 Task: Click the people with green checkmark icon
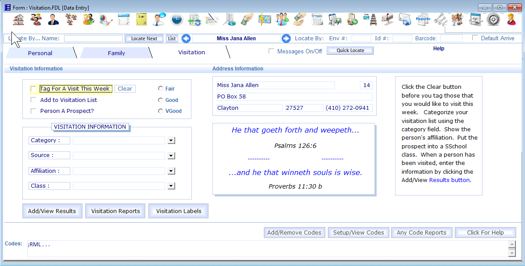pos(88,20)
